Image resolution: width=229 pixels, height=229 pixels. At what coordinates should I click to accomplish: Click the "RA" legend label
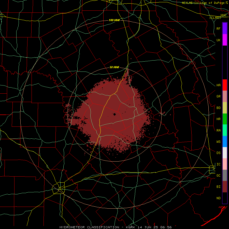point(218,131)
